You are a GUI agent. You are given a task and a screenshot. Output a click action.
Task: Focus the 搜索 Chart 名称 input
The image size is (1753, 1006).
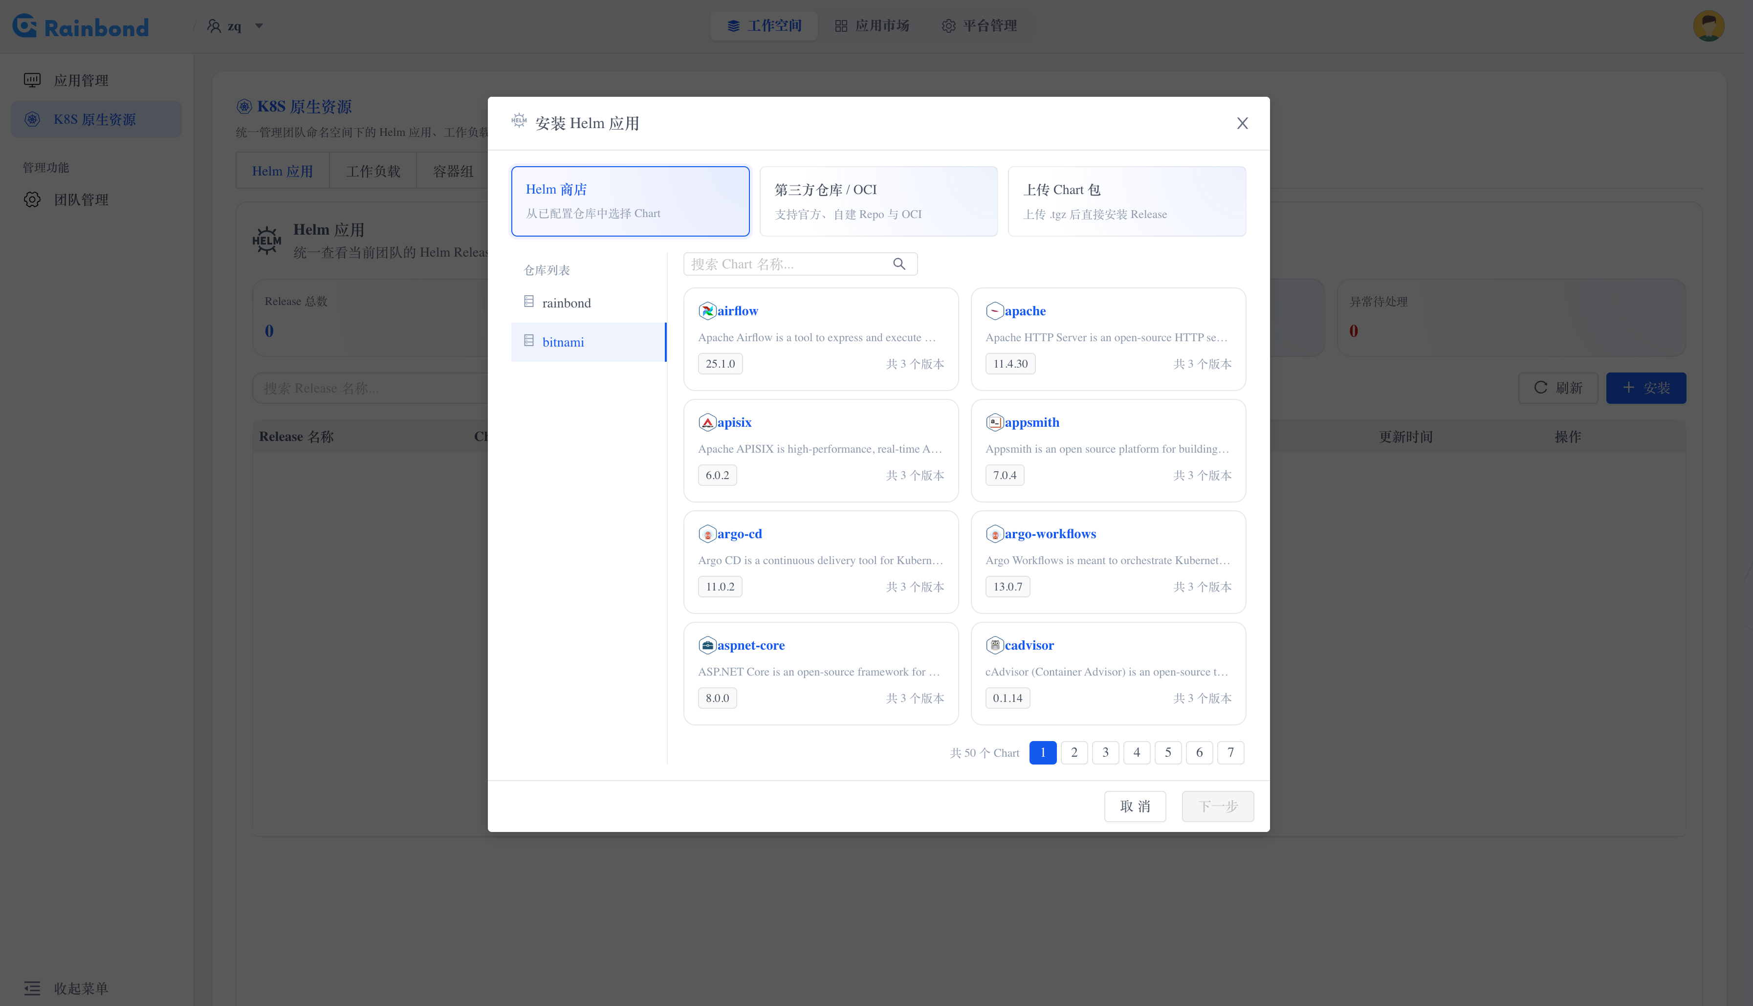[800, 264]
